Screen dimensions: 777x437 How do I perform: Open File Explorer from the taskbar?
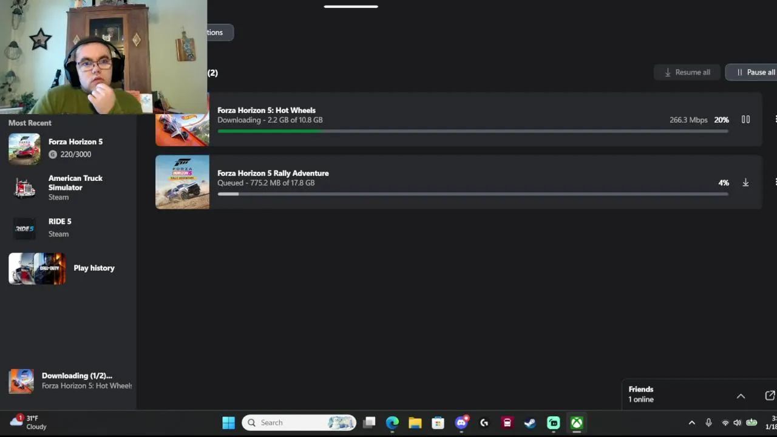(415, 422)
